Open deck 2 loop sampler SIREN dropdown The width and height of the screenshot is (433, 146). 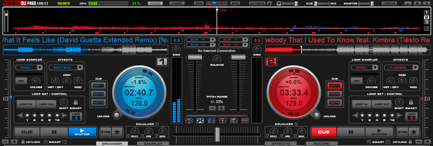pyautogui.click(x=365, y=67)
